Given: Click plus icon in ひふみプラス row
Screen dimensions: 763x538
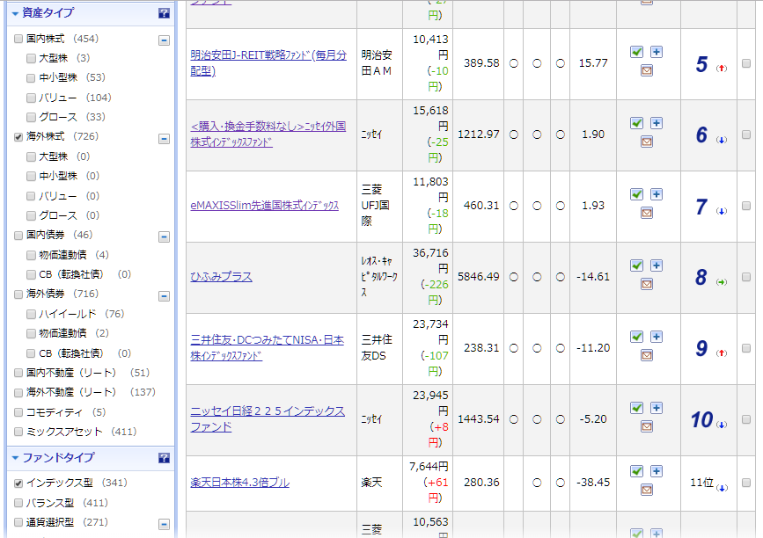Looking at the screenshot, I should [x=657, y=265].
